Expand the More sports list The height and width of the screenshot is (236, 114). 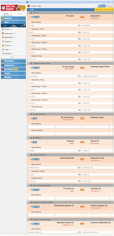point(13,57)
